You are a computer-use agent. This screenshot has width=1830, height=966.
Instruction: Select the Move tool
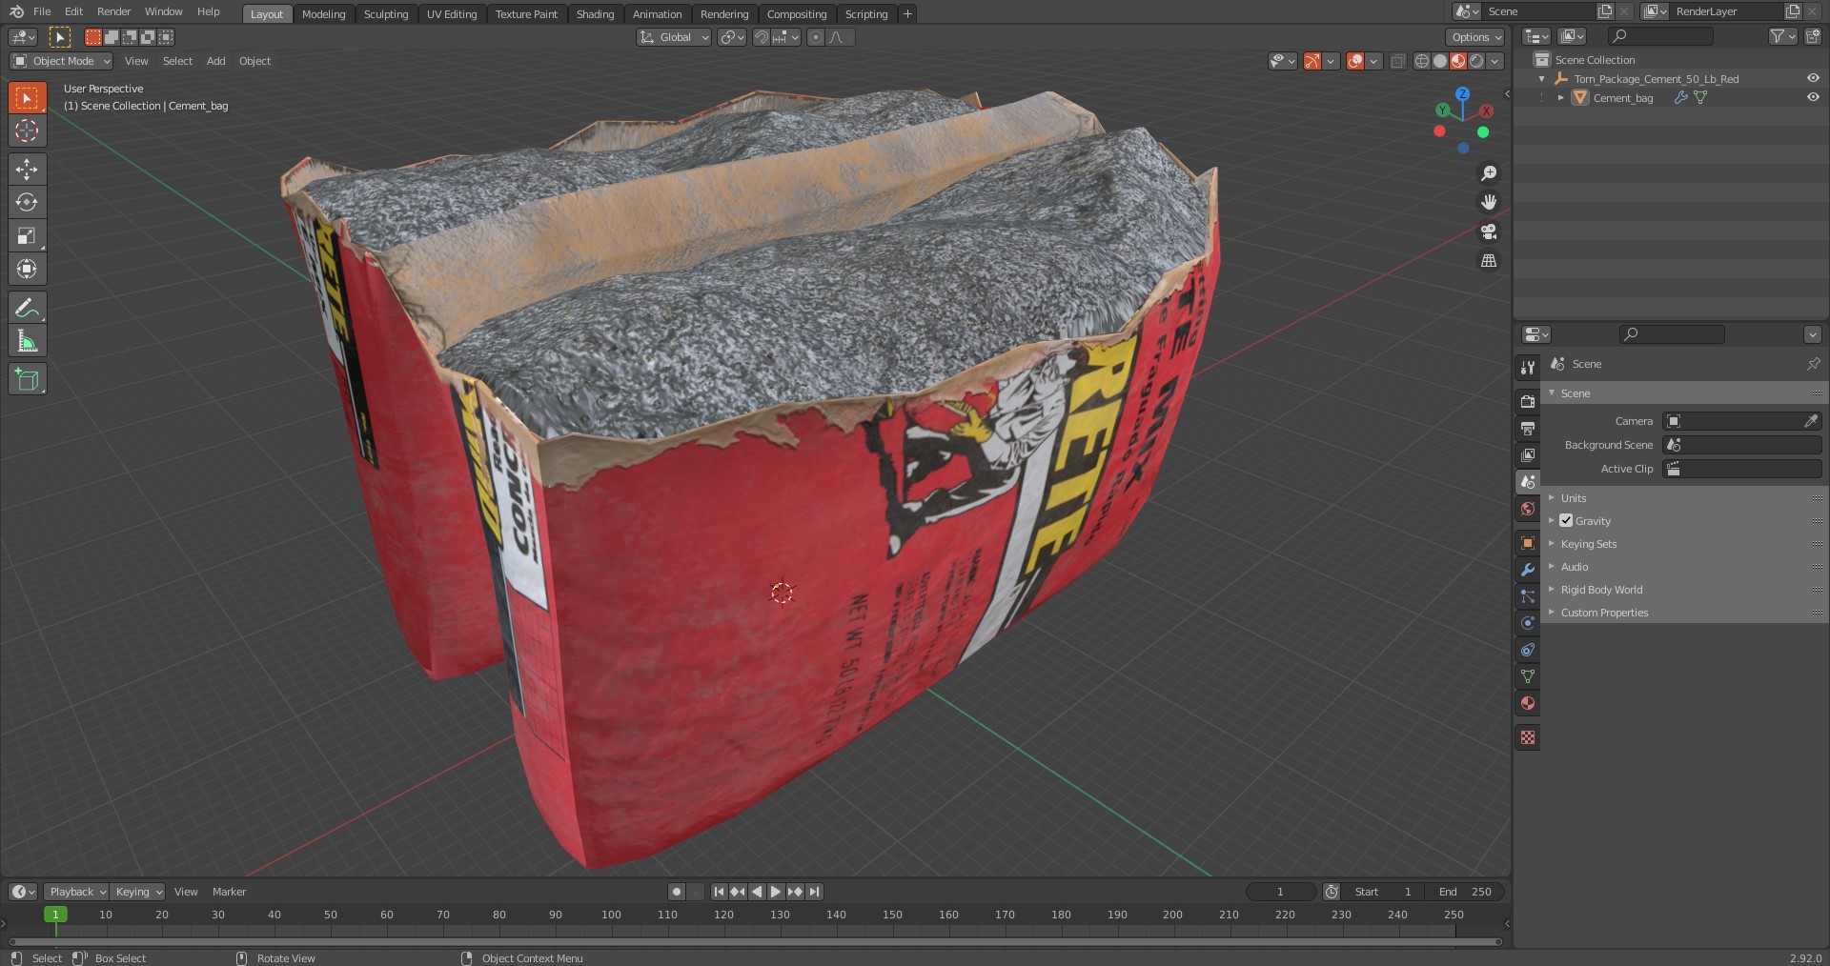pos(27,170)
